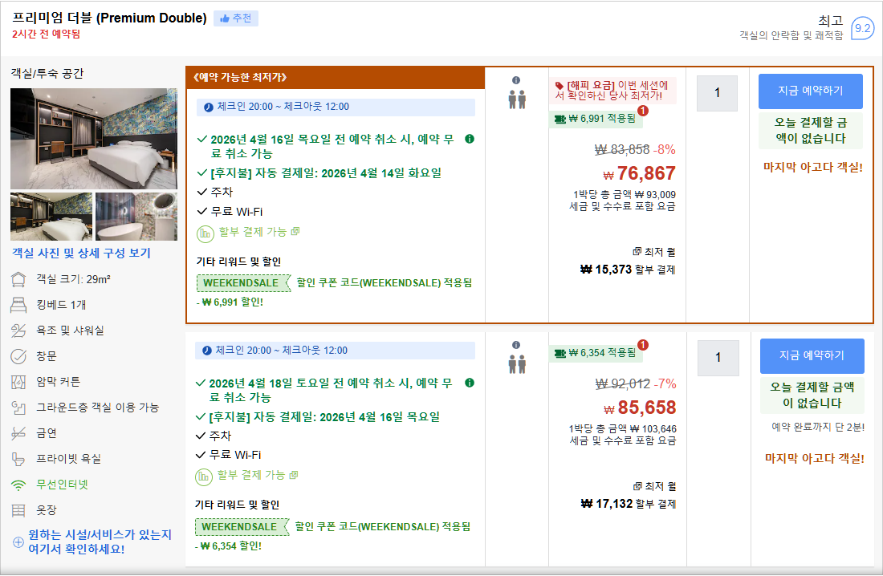Click the 창문 checkmark icon
Image resolution: width=883 pixels, height=576 pixels.
coord(18,356)
